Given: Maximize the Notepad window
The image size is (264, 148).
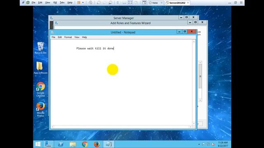Looking at the screenshot, I should tap(185, 32).
